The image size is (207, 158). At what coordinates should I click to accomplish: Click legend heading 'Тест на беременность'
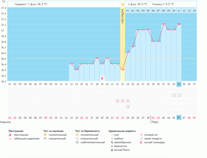[x=88, y=131]
